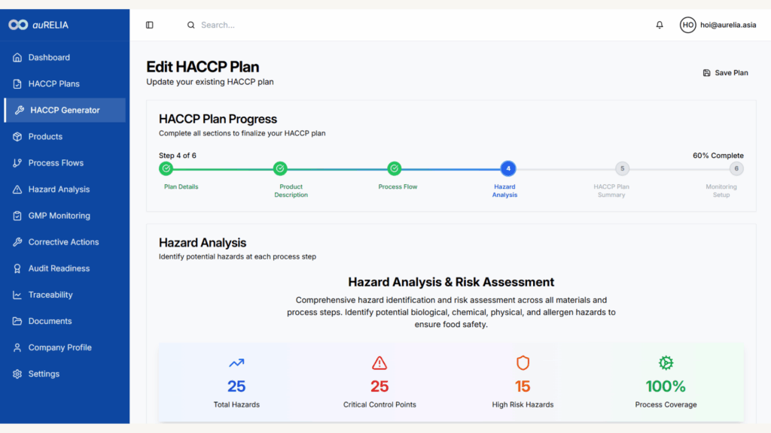Viewport: 771px width, 433px height.
Task: Click the Hazard Analysis warning triangle icon in sidebar
Action: pyautogui.click(x=17, y=189)
